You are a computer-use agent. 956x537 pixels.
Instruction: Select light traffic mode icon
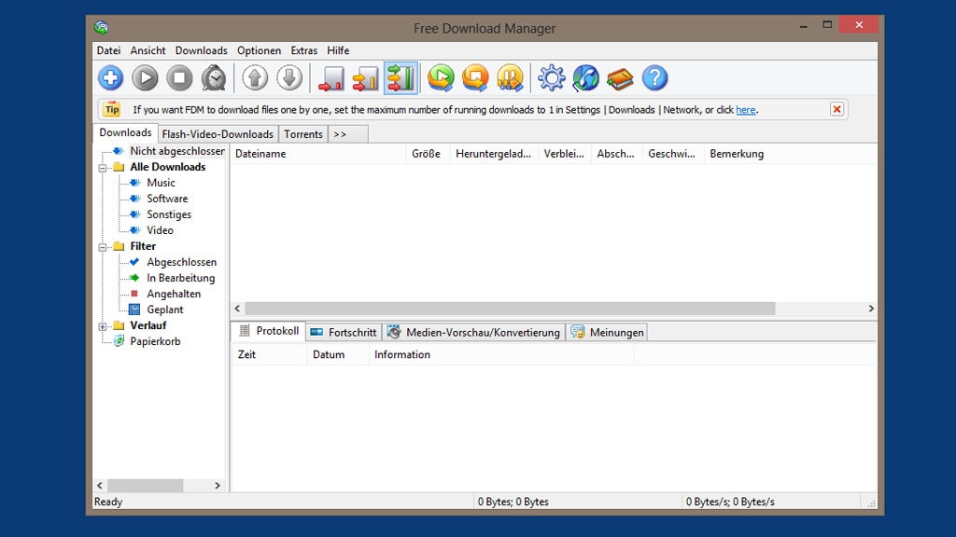[x=331, y=78]
